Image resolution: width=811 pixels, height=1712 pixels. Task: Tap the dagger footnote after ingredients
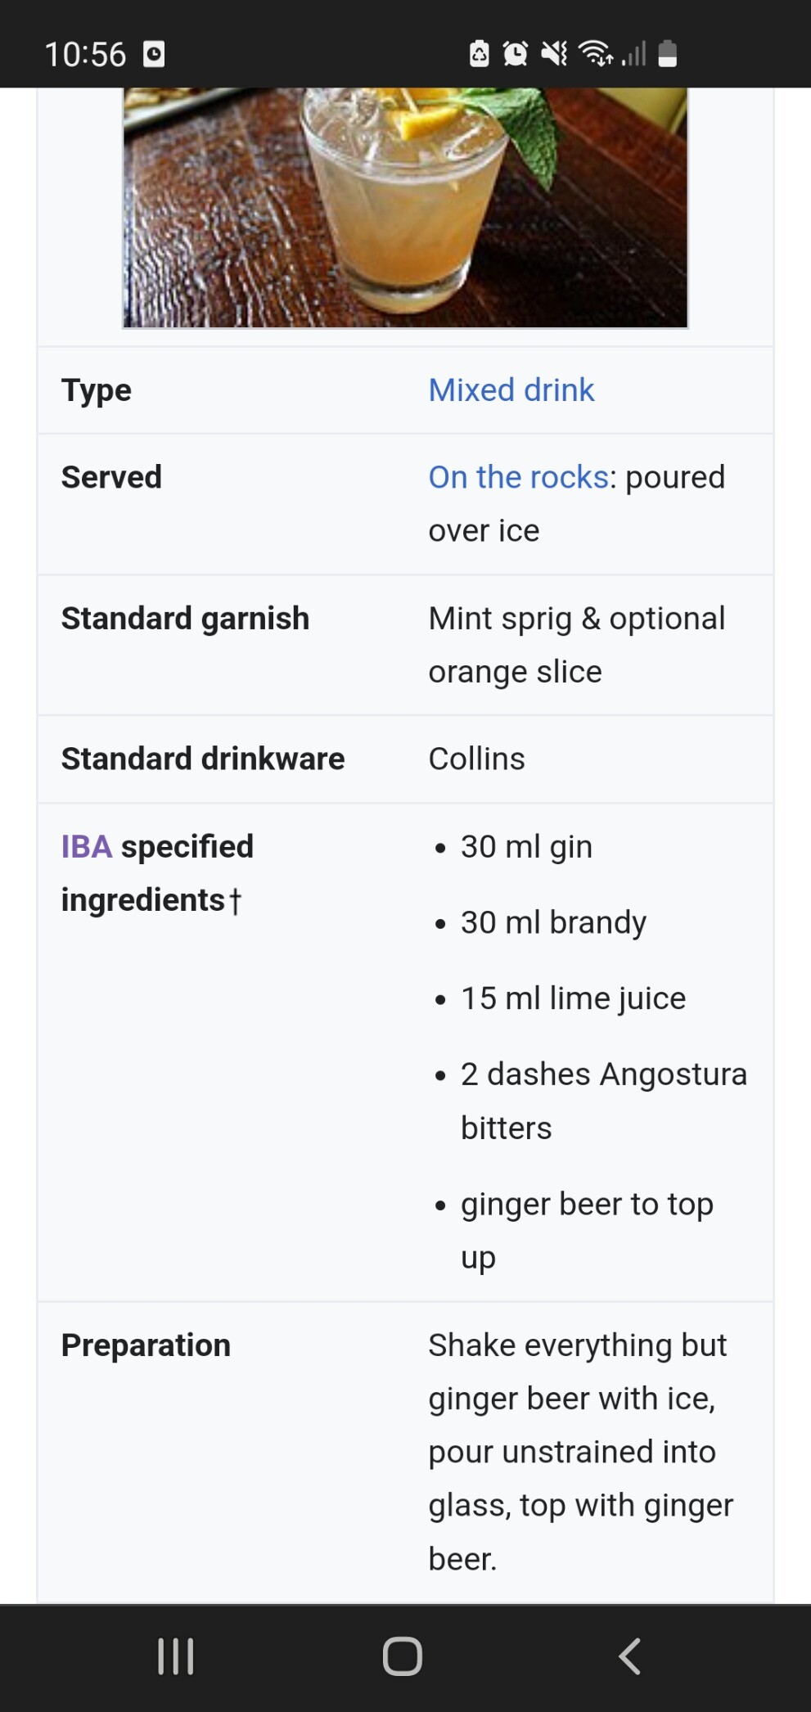[235, 901]
